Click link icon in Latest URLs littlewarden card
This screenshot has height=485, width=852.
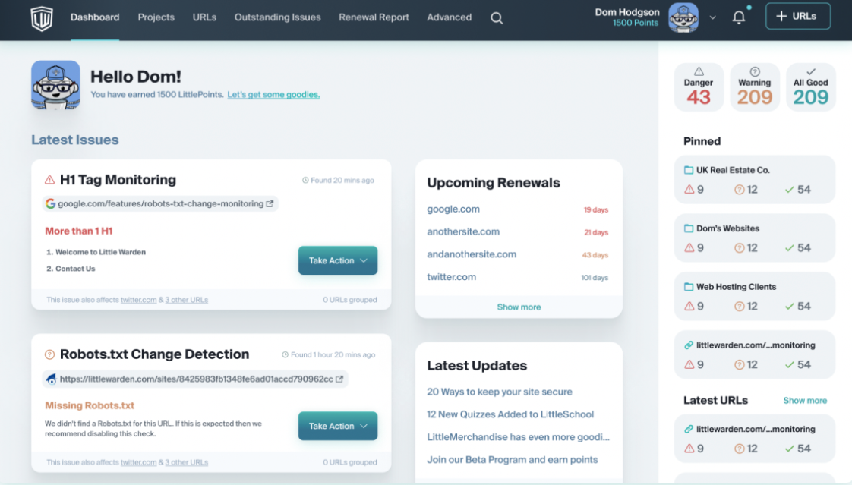(689, 429)
